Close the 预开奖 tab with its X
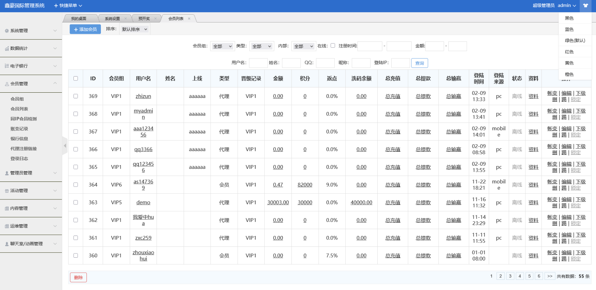The image size is (596, 290). (155, 19)
